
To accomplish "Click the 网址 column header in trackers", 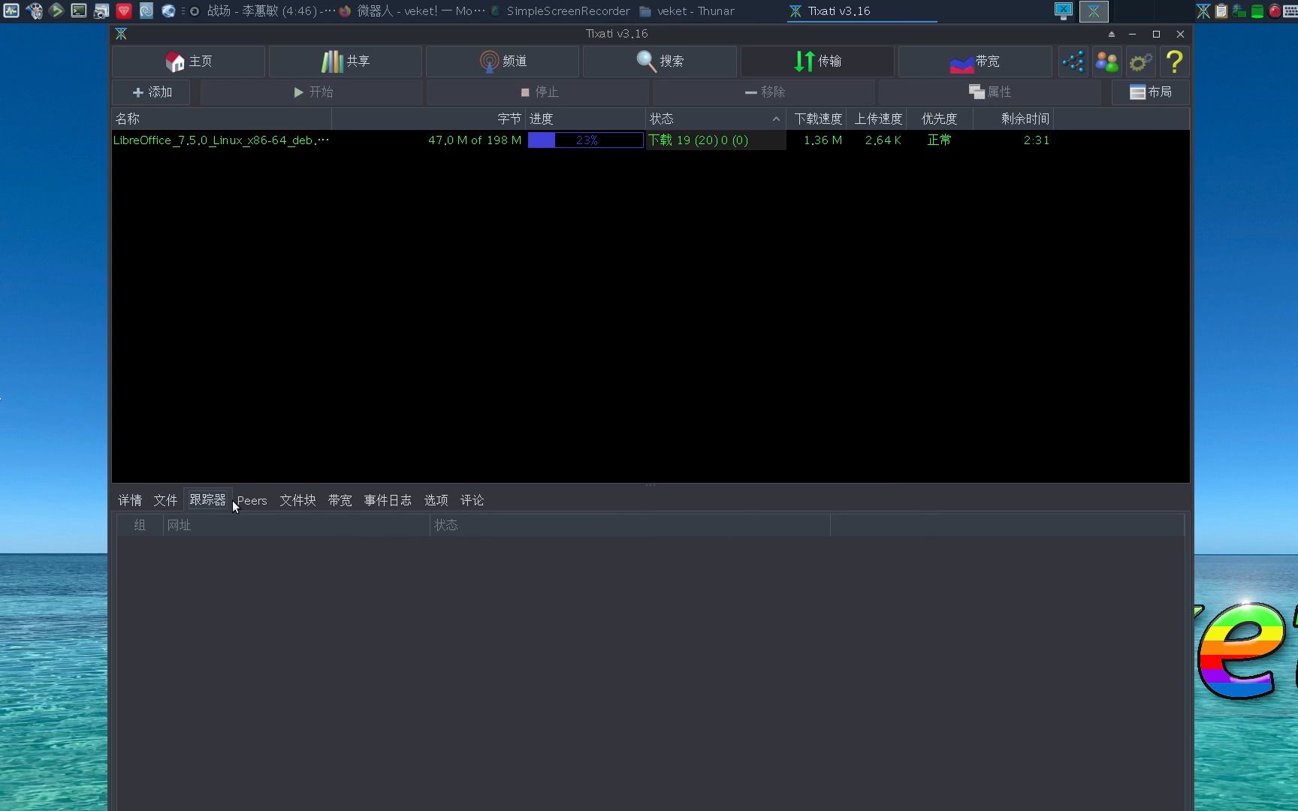I will pyautogui.click(x=297, y=526).
